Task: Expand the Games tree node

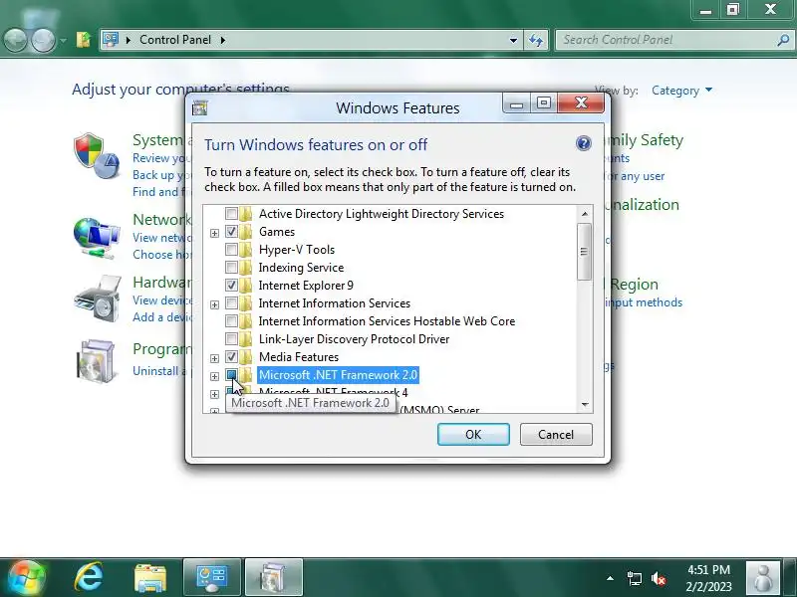Action: 214,233
